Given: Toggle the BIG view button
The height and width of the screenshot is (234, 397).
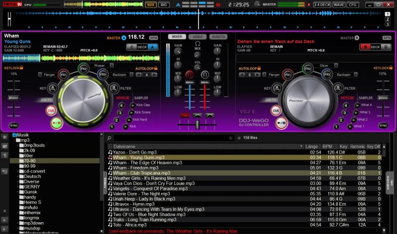Looking at the screenshot, I should coord(164,4).
